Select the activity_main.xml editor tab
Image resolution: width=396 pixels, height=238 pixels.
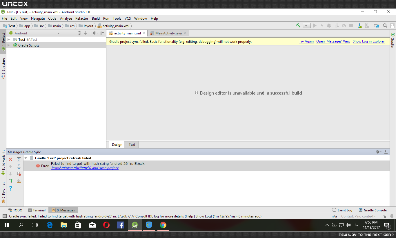(x=127, y=33)
